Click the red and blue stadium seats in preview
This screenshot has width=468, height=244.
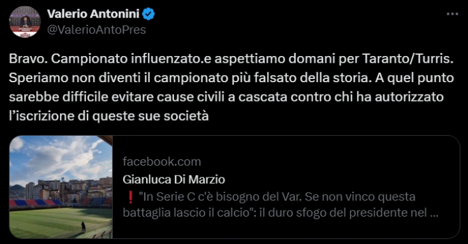pos(36,203)
